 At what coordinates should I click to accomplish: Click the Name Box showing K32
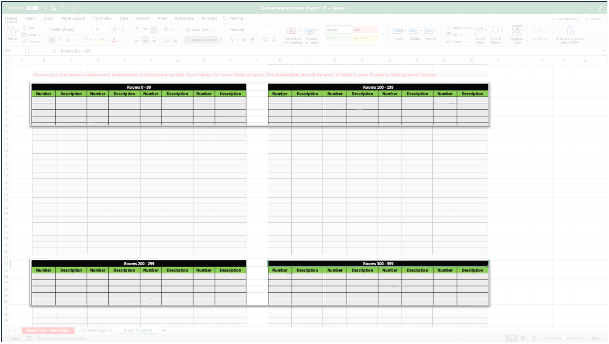[13, 51]
